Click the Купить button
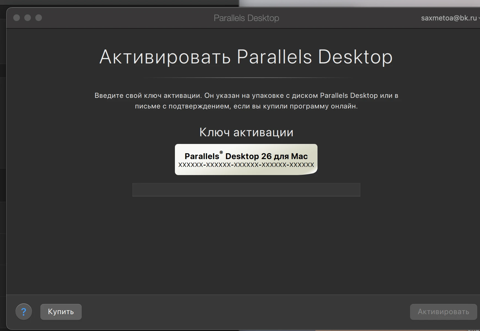Image resolution: width=480 pixels, height=331 pixels. pyautogui.click(x=61, y=312)
